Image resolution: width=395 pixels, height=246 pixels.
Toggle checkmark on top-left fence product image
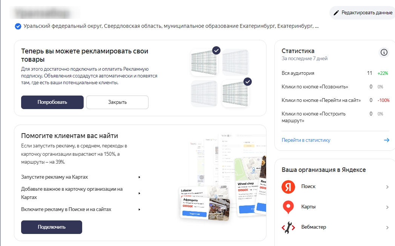[x=216, y=50]
